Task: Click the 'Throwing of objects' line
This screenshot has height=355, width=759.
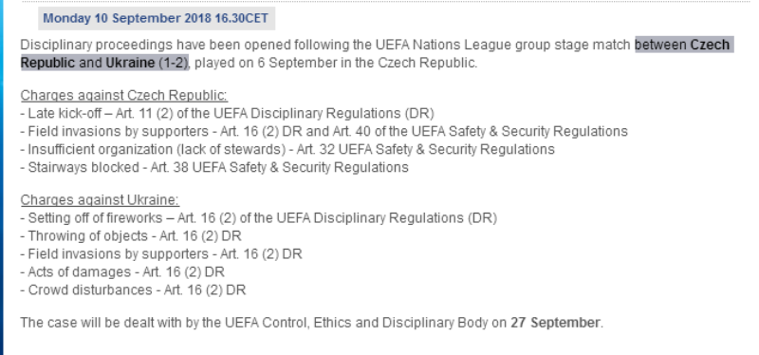Action: (x=131, y=235)
